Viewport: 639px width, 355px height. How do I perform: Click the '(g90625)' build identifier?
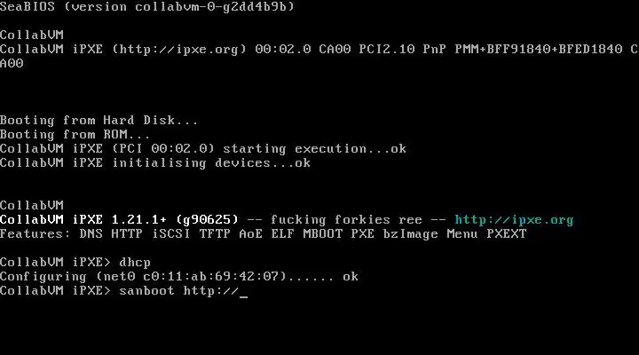[x=207, y=220]
